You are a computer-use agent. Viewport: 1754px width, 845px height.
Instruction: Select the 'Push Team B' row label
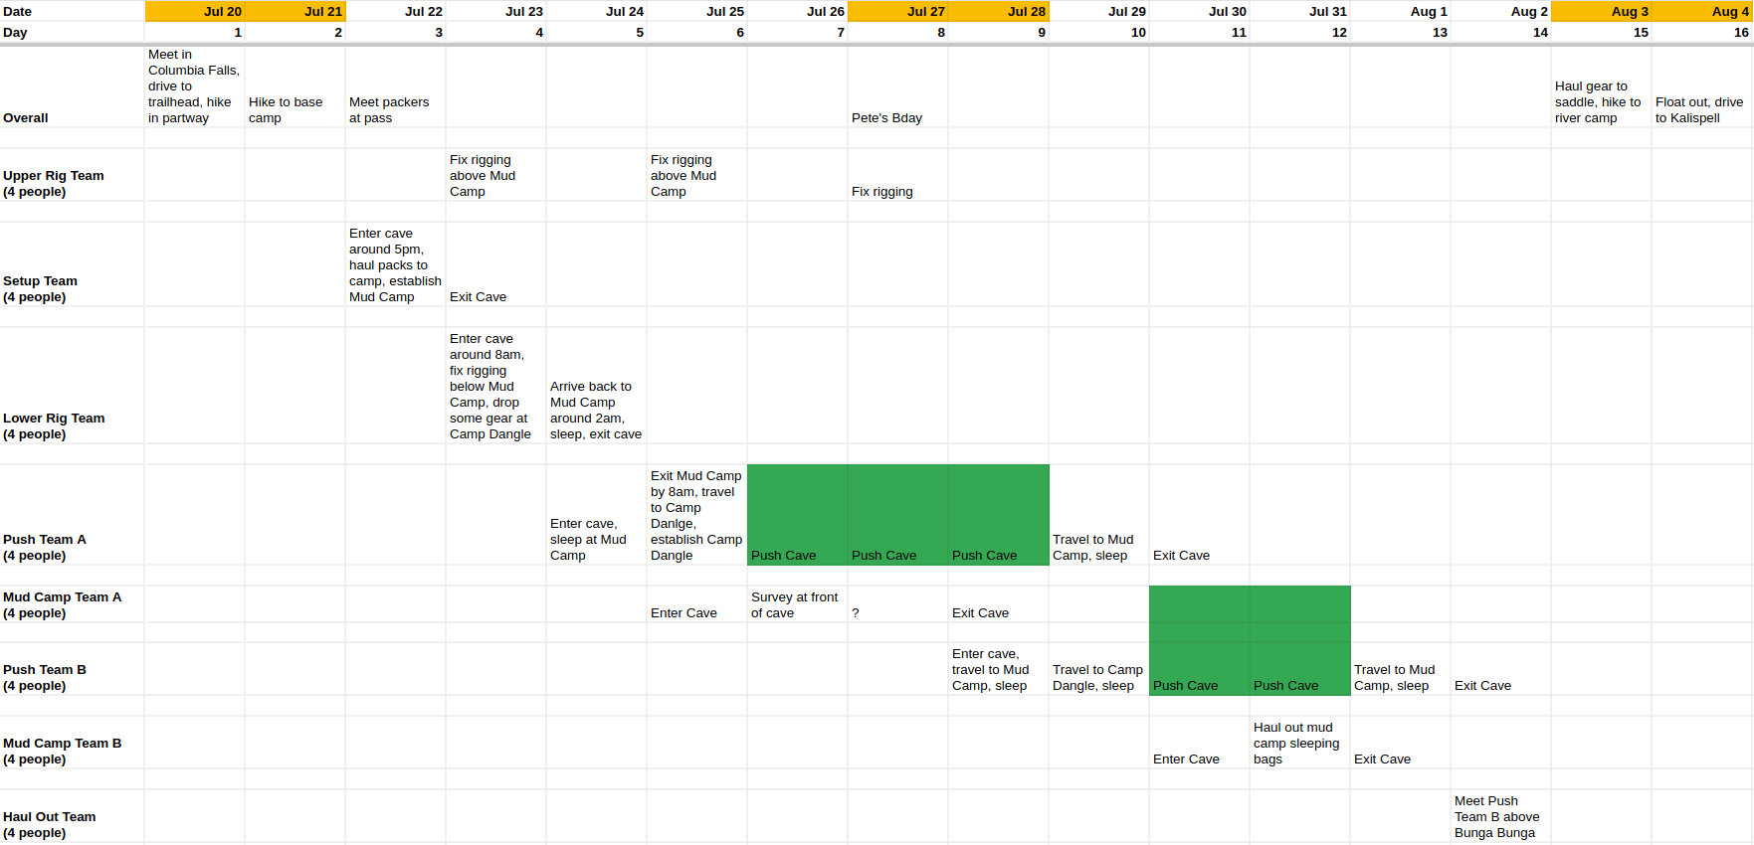pyautogui.click(x=72, y=669)
